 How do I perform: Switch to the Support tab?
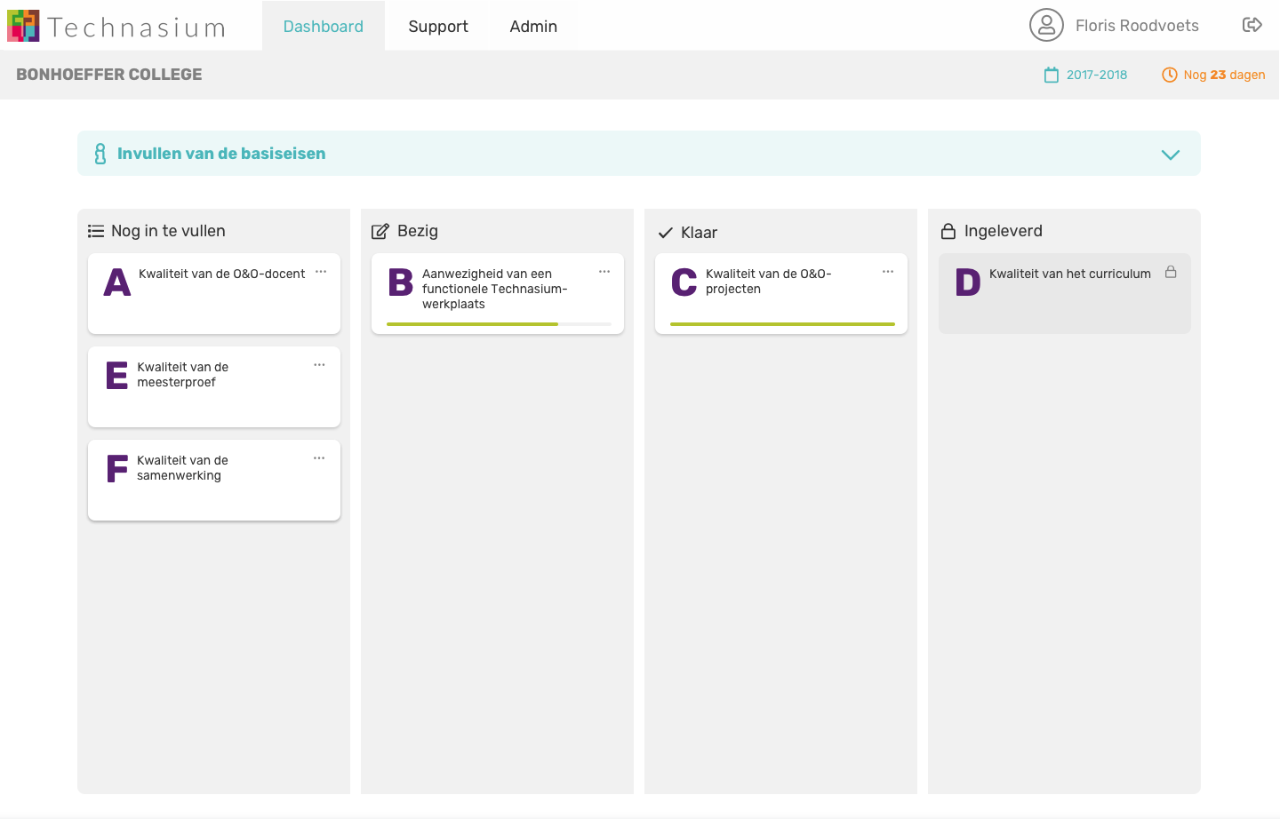coord(437,27)
